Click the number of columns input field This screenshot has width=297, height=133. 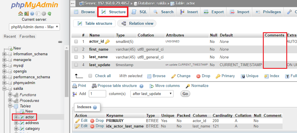(97, 94)
